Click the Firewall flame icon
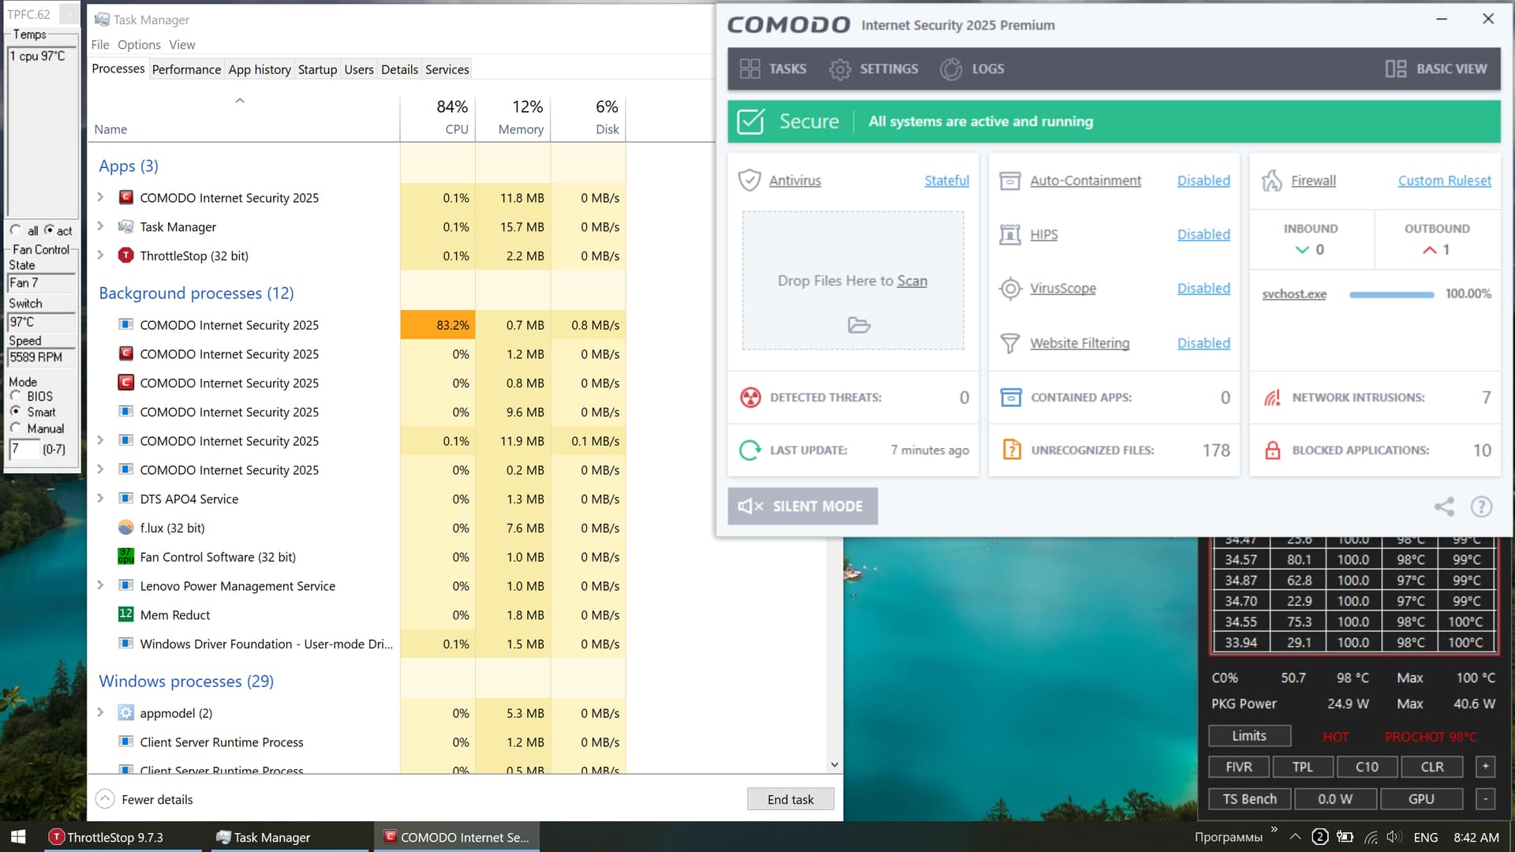The width and height of the screenshot is (1515, 852). tap(1271, 181)
